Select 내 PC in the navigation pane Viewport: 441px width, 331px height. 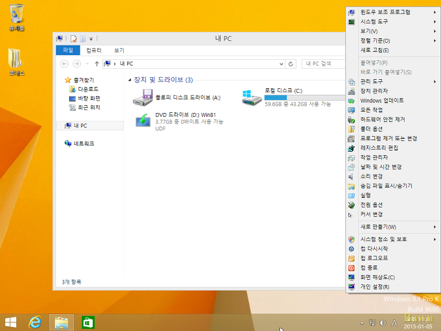coord(90,125)
